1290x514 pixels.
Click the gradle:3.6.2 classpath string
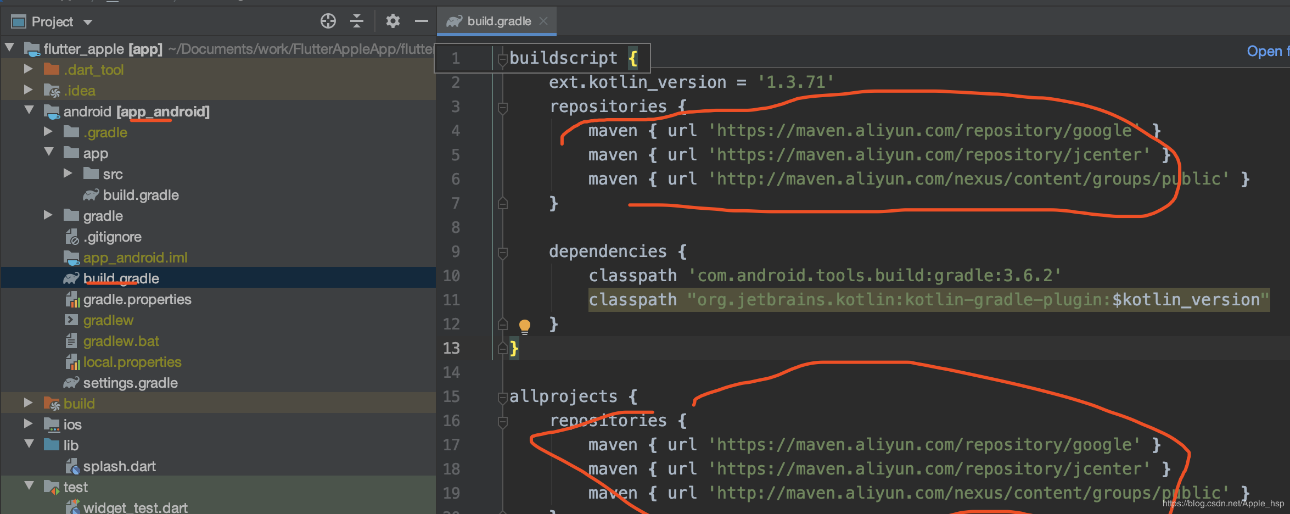pos(874,276)
